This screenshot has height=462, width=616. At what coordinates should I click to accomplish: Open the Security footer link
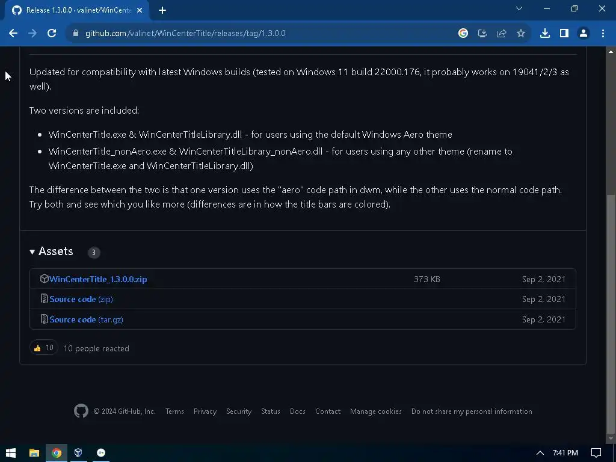tap(239, 411)
